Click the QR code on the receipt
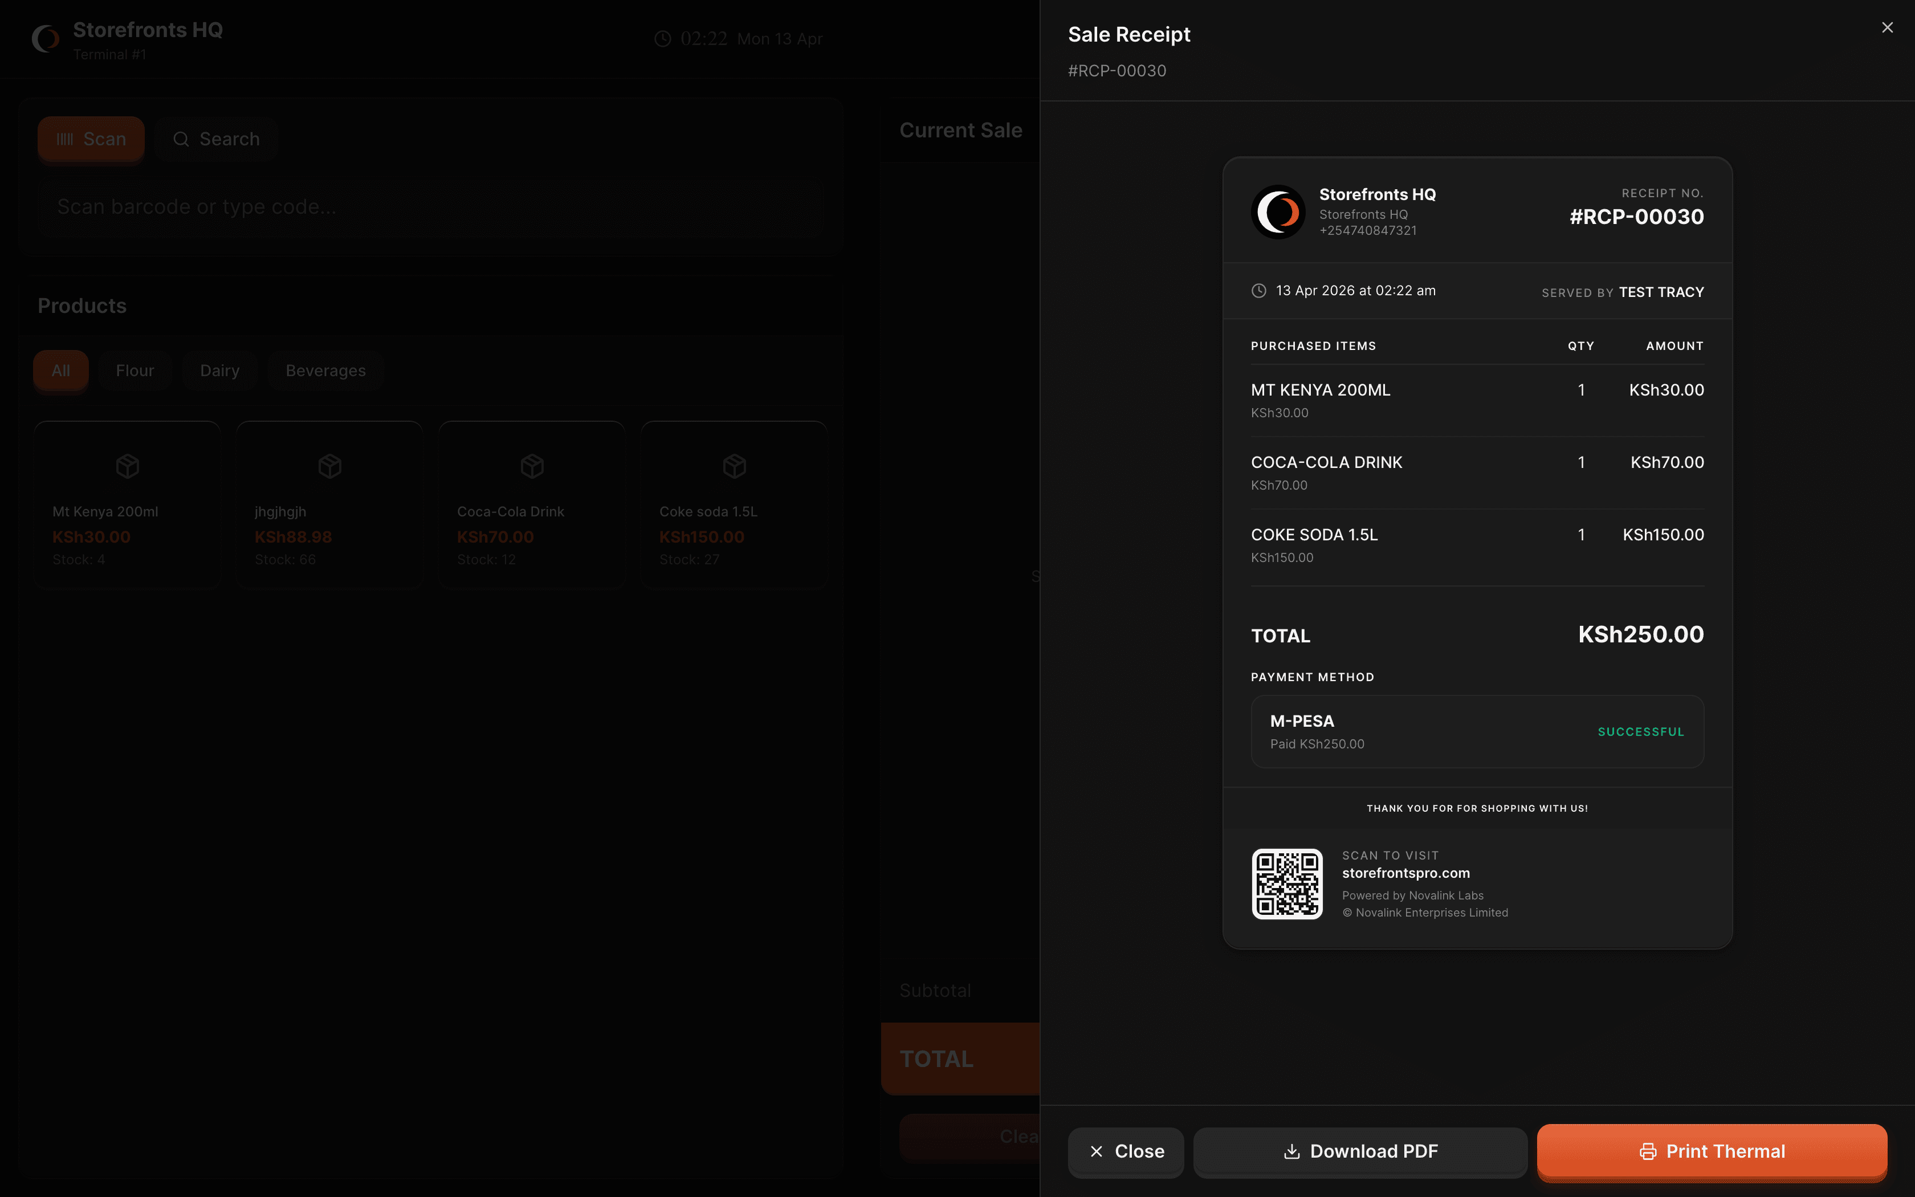This screenshot has width=1915, height=1197. [x=1287, y=884]
